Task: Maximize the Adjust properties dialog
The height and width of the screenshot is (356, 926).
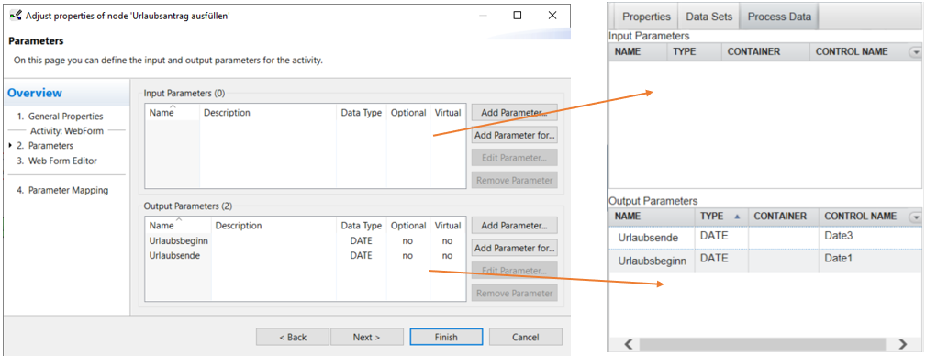Action: click(x=518, y=16)
